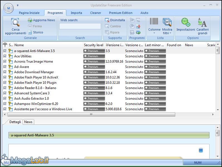Image resolution: width=222 pixels, height=167 pixels.
Task: Select Assistente per l'accesso a Windows Live
Action: (109, 109)
